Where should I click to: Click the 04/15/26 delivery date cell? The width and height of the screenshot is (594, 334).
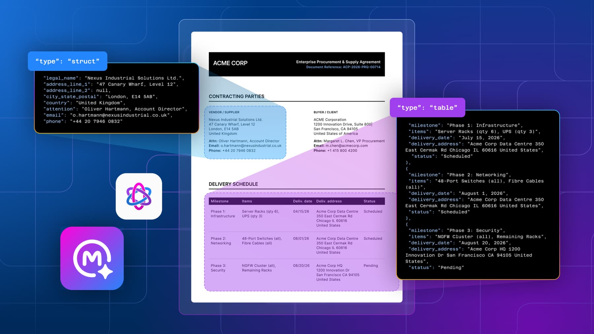click(301, 212)
